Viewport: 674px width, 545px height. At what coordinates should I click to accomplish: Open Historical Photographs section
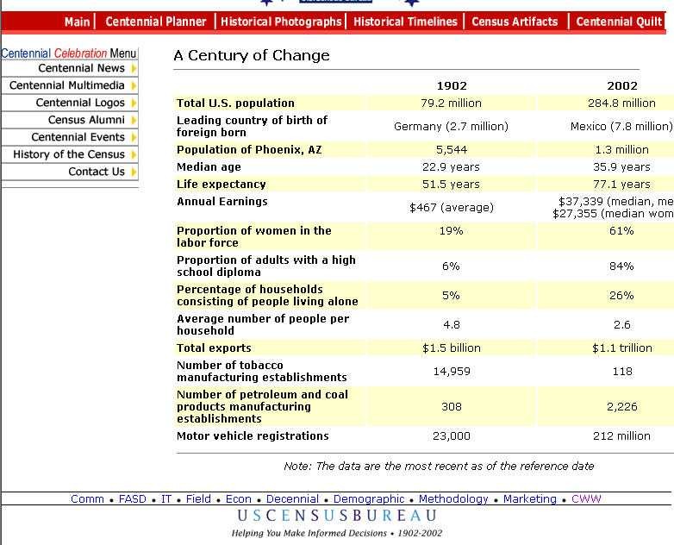(x=281, y=22)
